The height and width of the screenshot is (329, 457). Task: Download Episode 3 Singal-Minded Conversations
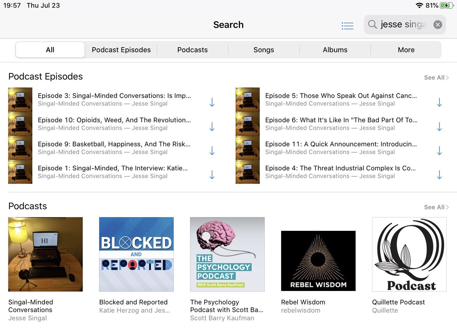coord(212,103)
